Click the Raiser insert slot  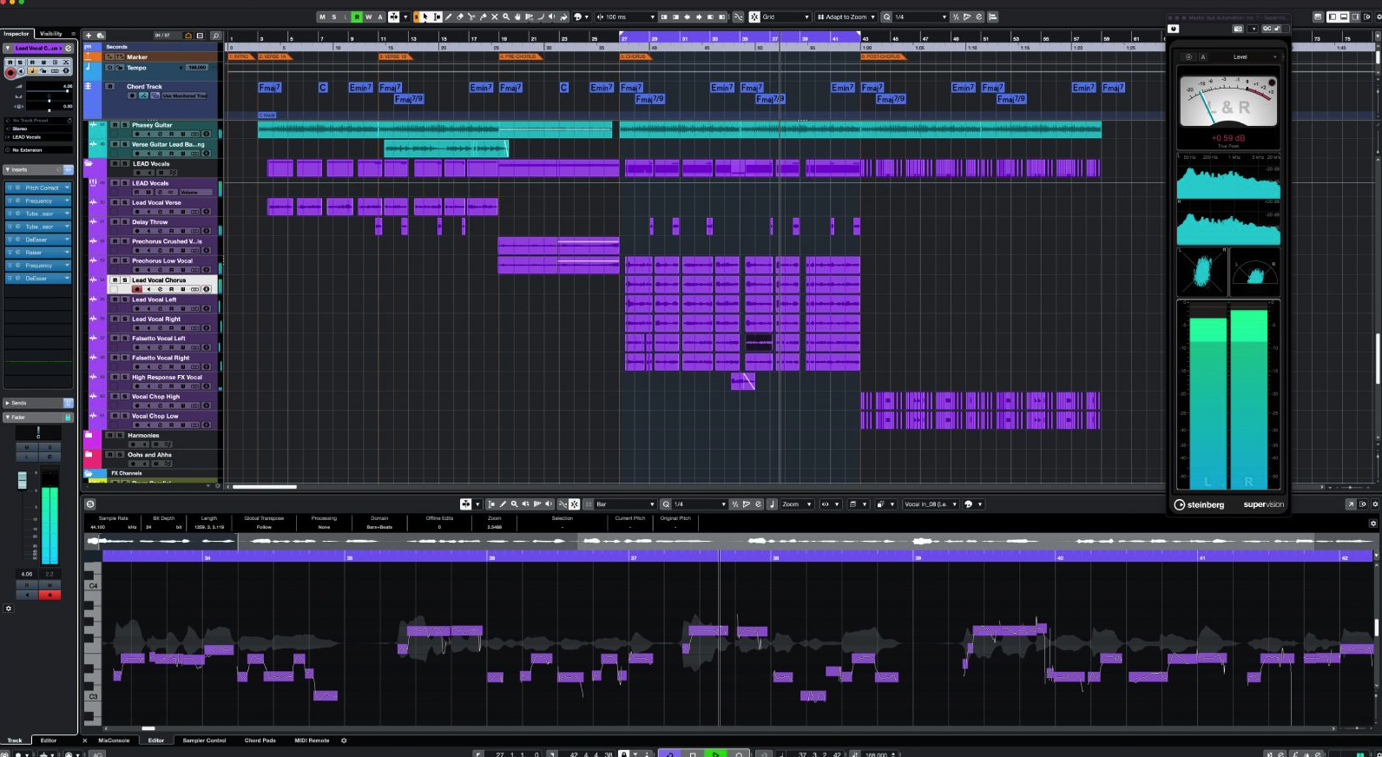click(38, 253)
